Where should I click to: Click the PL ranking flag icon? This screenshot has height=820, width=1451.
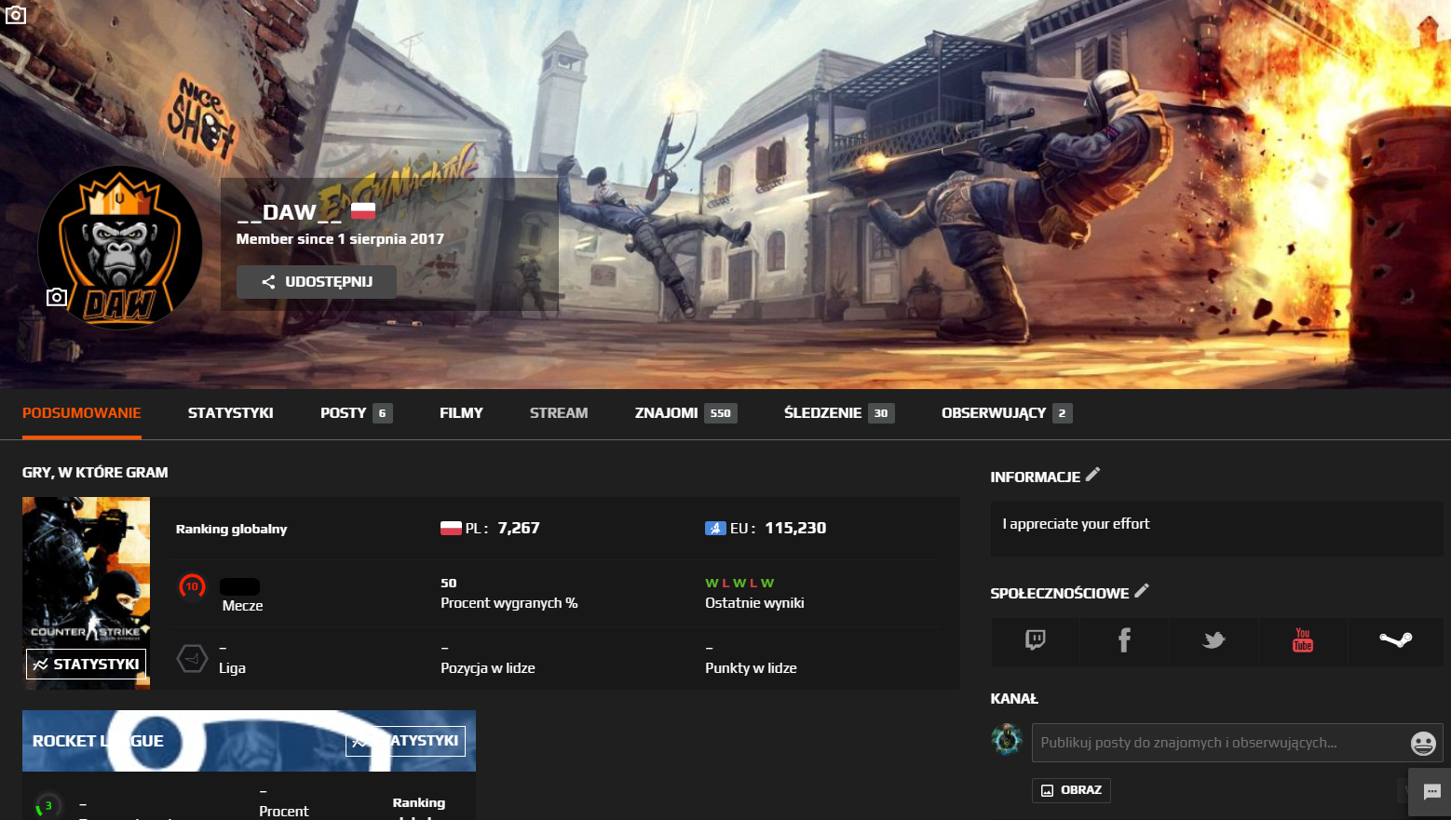451,529
